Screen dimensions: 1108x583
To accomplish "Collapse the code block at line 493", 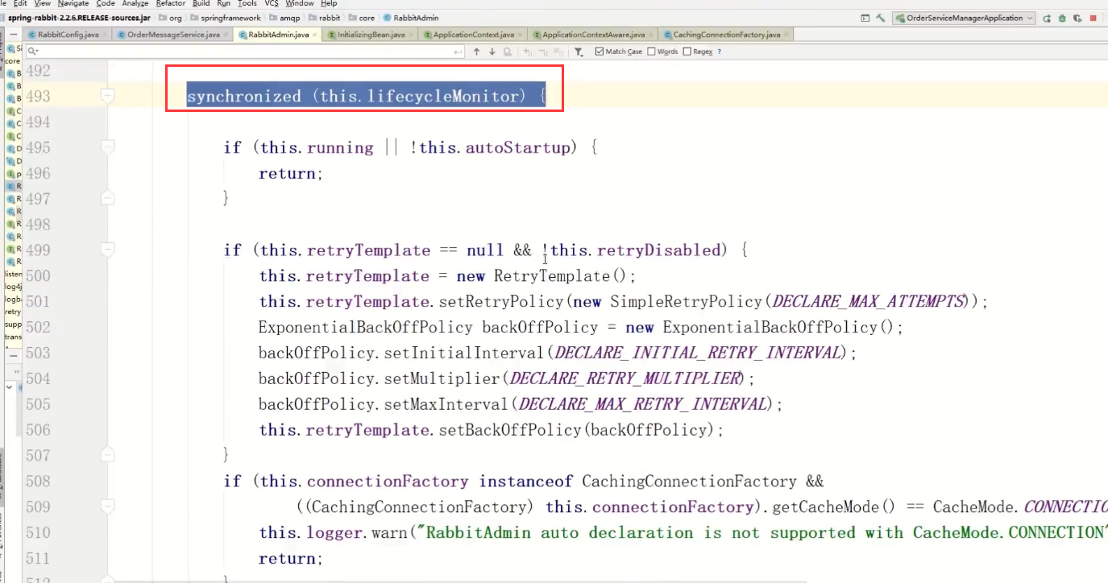I will click(x=107, y=96).
